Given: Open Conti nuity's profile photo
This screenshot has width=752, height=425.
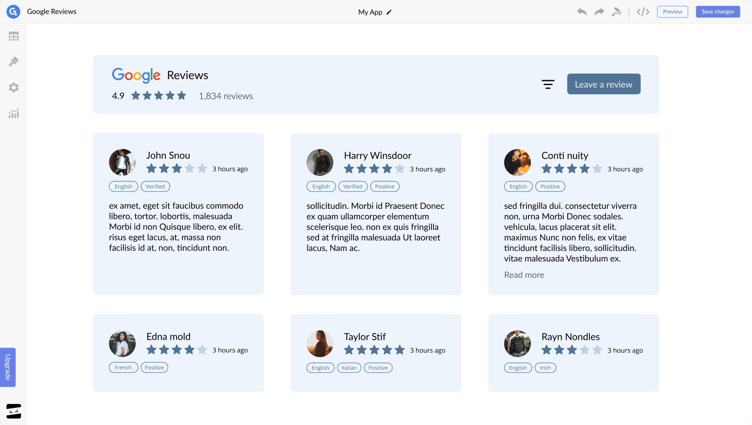Looking at the screenshot, I should [518, 162].
